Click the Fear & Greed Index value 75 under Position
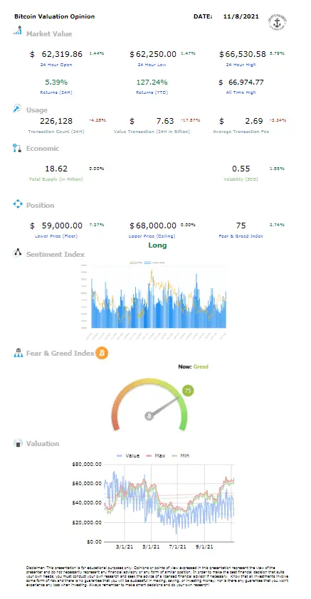 pos(241,226)
